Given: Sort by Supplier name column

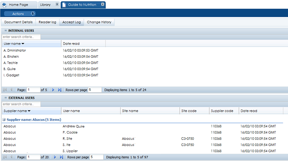Looking at the screenshot, I should (31, 111).
